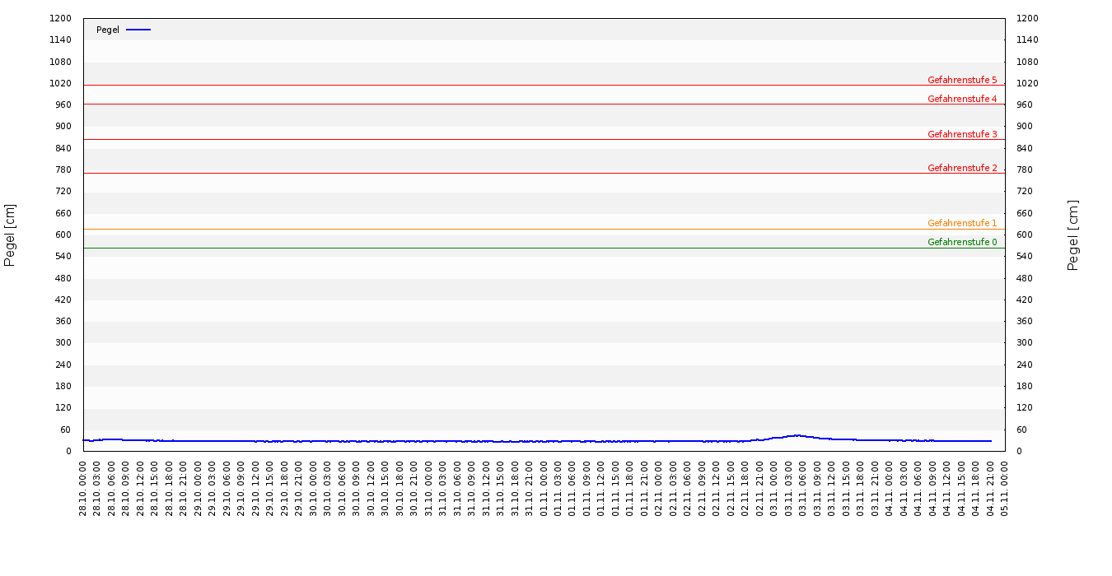Click the blue Pegel legend line sample

tap(138, 30)
